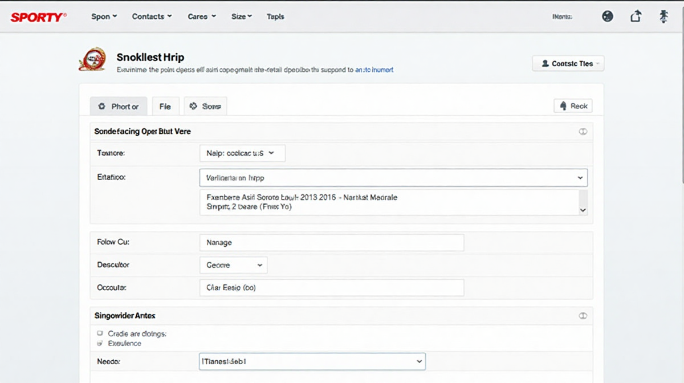Image resolution: width=684 pixels, height=383 pixels.
Task: Click the blurred label left of the globe icon
Action: tap(562, 17)
